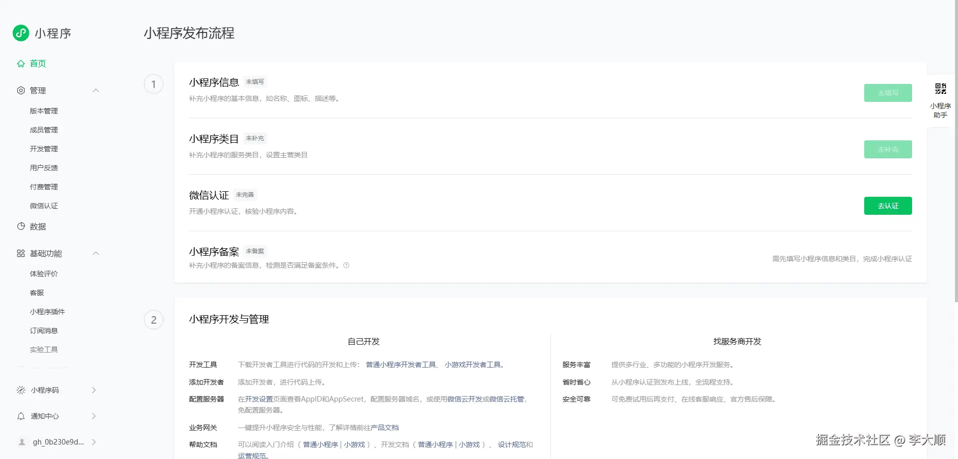Select 付费管理 in the sidebar
The image size is (958, 459).
point(44,187)
